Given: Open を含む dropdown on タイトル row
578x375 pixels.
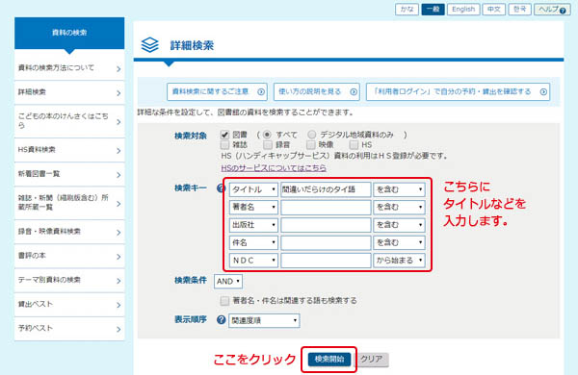Looking at the screenshot, I should (399, 189).
